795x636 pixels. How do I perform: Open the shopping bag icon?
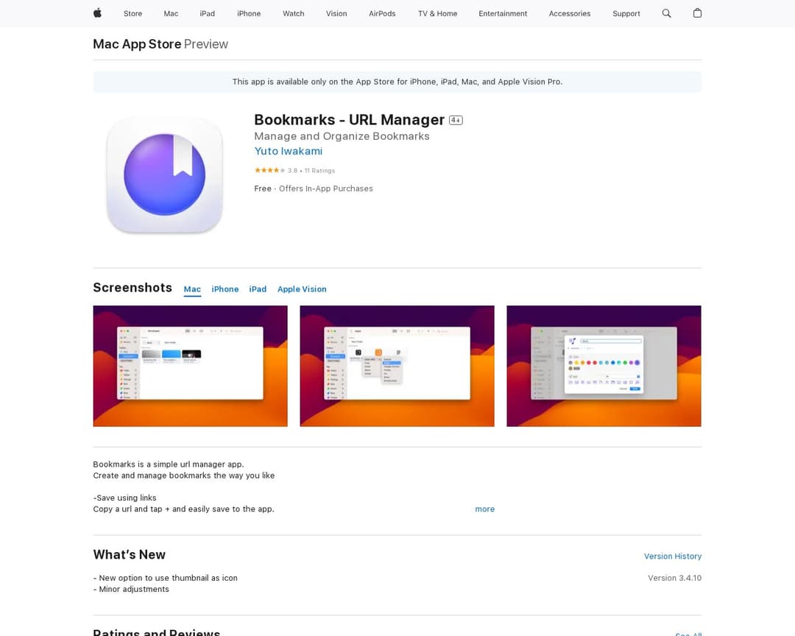[x=697, y=13]
